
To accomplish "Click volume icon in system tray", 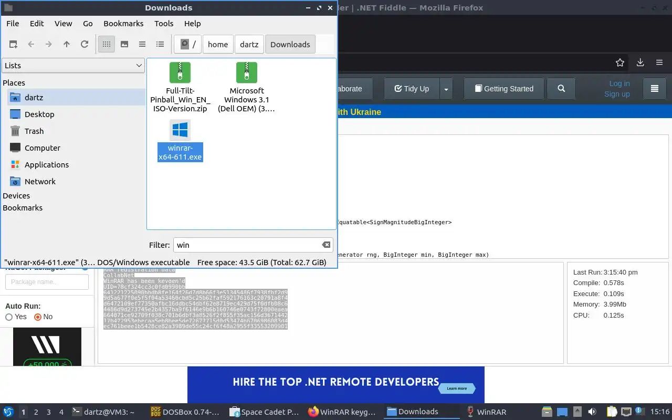I will 592,412.
